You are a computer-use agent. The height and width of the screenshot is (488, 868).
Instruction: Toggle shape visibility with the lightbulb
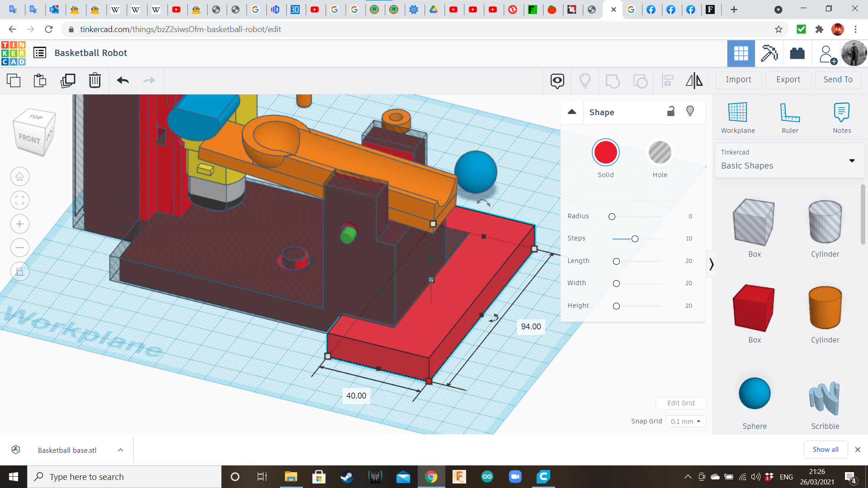pos(690,111)
